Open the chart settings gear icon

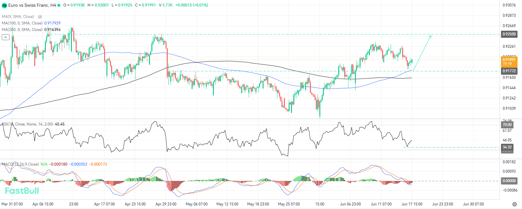515,204
